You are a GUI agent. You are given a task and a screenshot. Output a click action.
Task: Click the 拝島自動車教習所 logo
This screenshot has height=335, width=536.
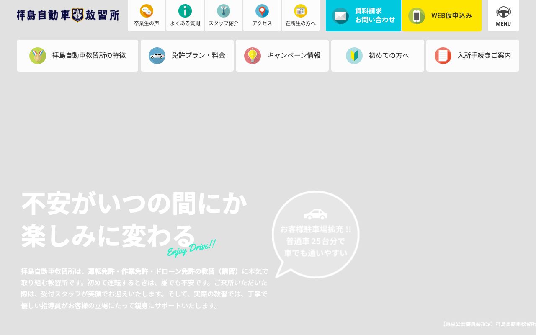68,15
